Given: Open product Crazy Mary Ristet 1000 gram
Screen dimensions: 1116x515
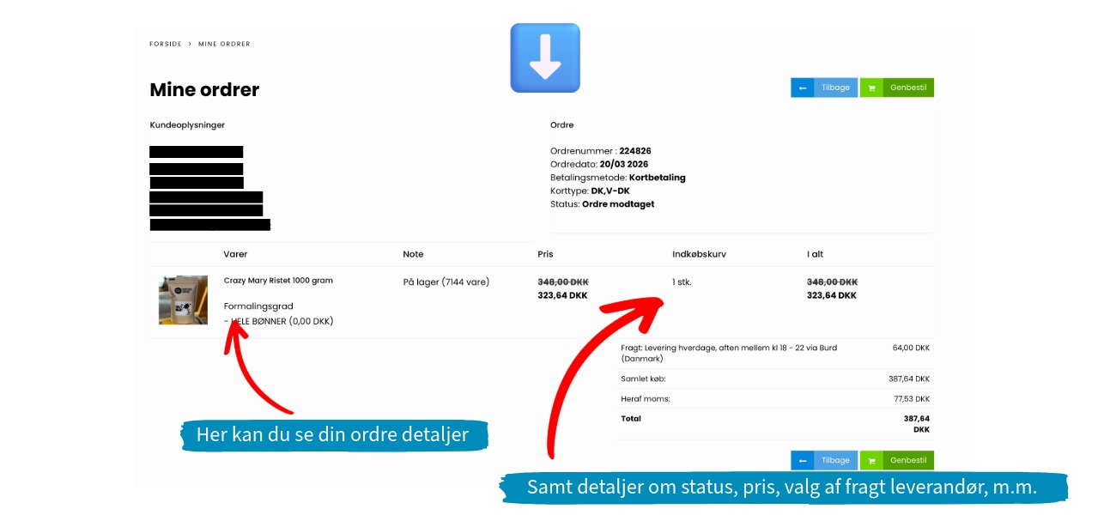Looking at the screenshot, I should point(278,281).
